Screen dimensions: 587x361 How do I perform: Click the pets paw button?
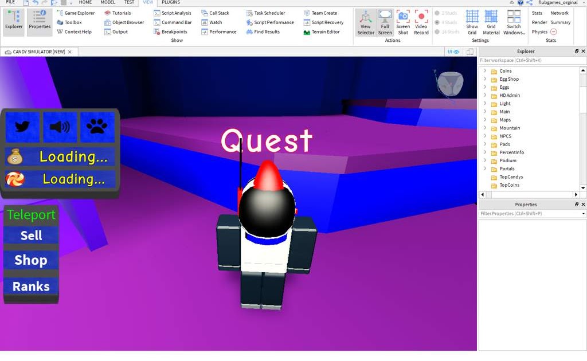click(97, 127)
